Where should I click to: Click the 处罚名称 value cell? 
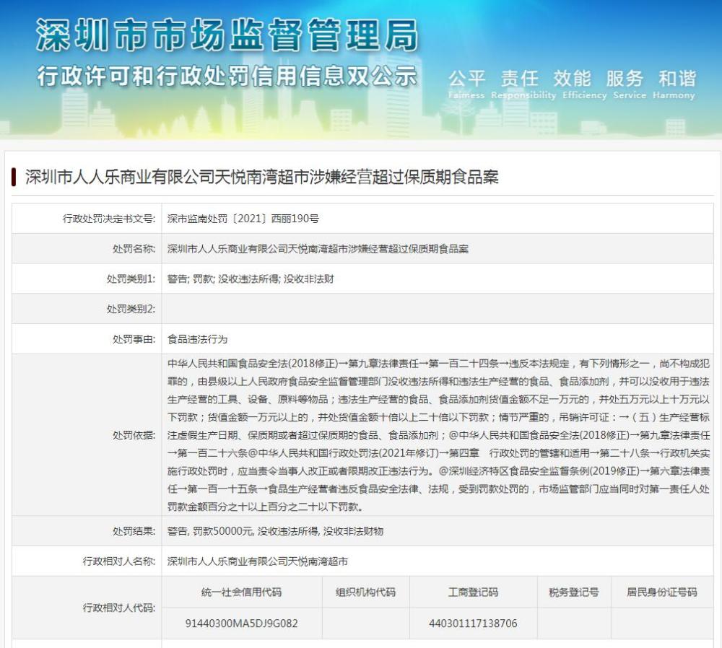coord(318,248)
